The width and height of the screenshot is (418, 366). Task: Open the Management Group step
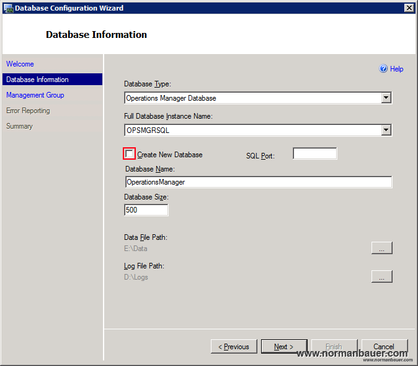click(x=35, y=95)
